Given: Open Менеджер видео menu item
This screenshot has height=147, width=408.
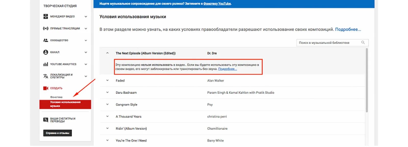Looking at the screenshot, I should 62,17.
